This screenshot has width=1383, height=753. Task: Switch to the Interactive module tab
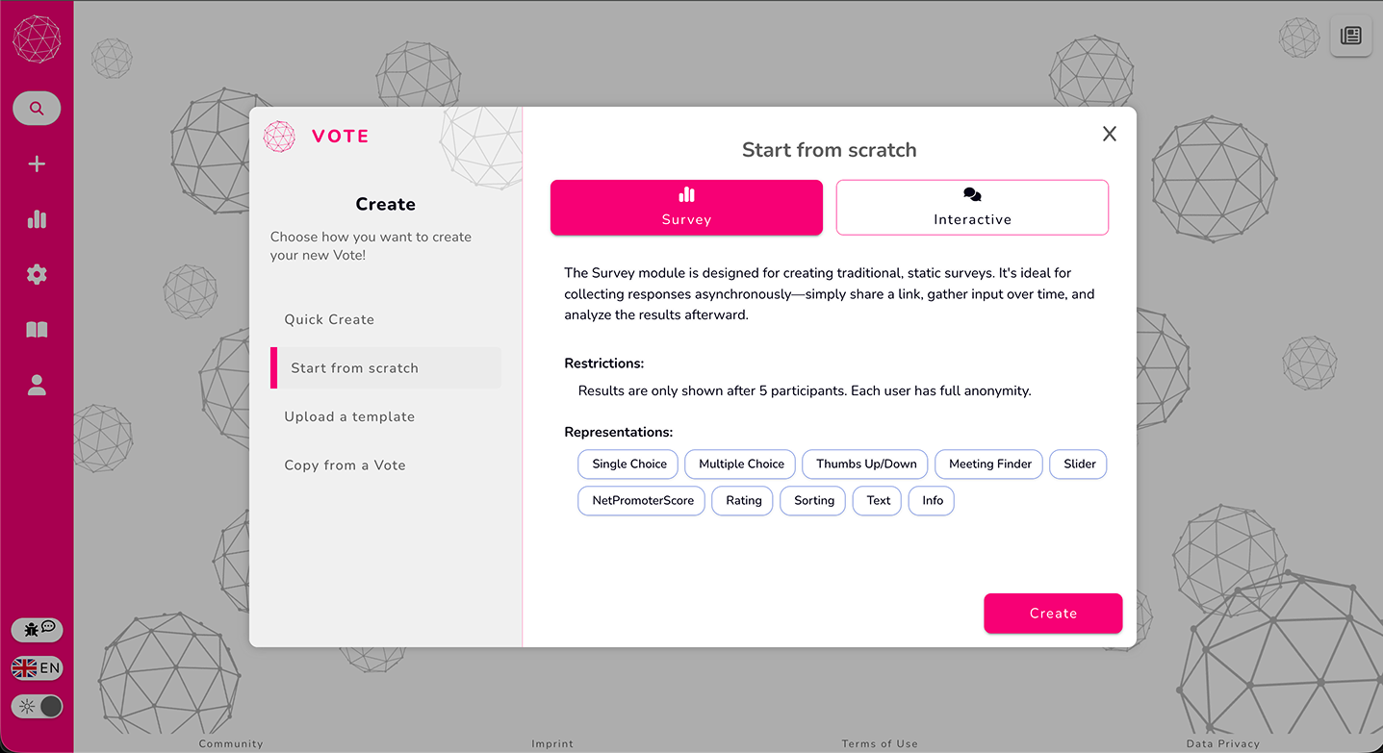972,207
